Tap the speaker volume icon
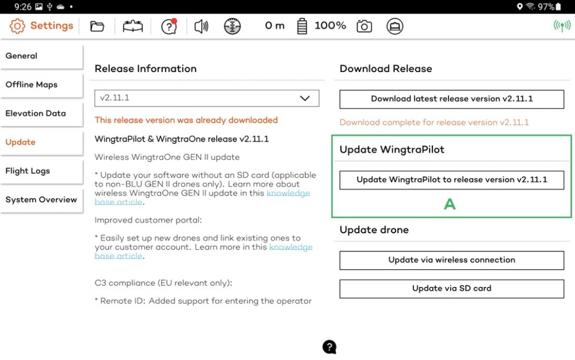 (x=201, y=26)
